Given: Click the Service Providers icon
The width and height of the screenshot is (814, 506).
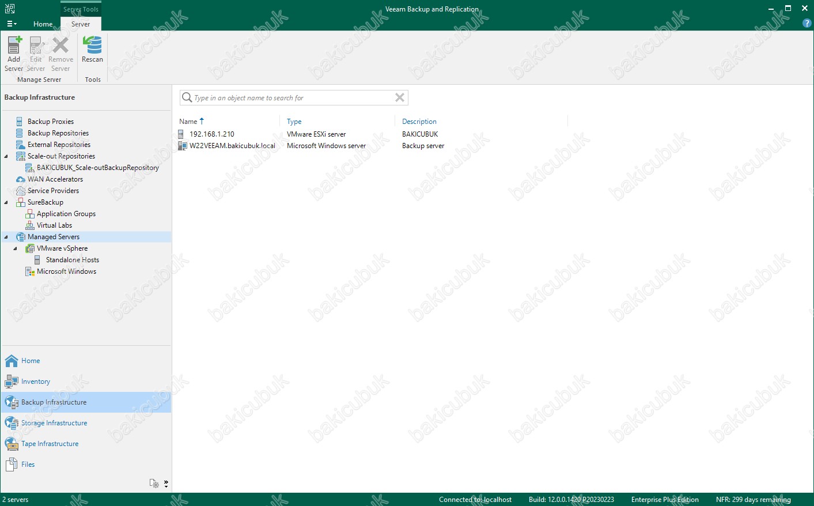Looking at the screenshot, I should tap(21, 191).
